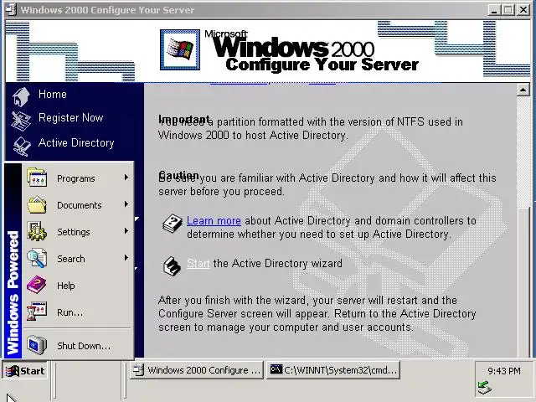
Task: Choose Run... from Start menu
Action: [78, 312]
